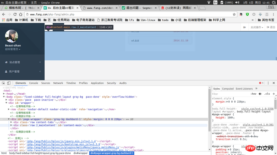Viewport: 277px width, 155px height.
Task: Click the user avatar photo
Action: pyautogui.click(x=11, y=36)
